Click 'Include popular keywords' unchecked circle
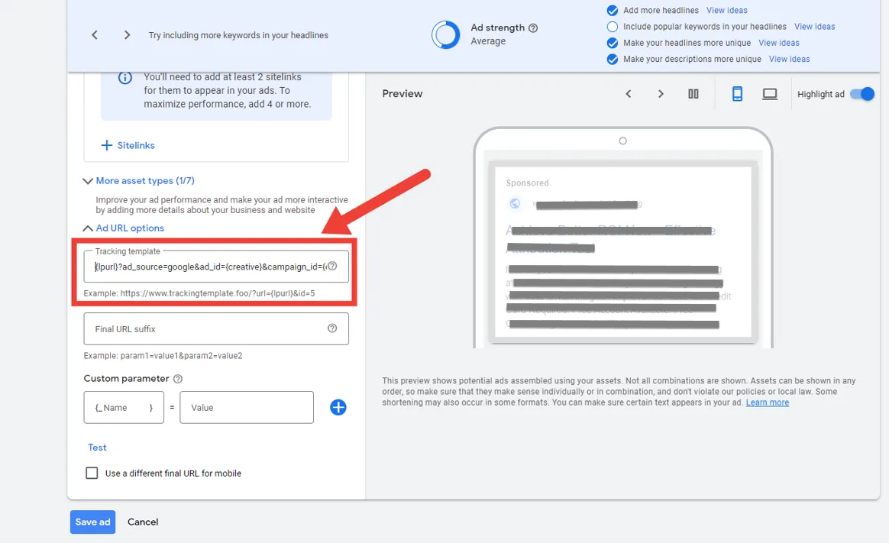 tap(613, 27)
